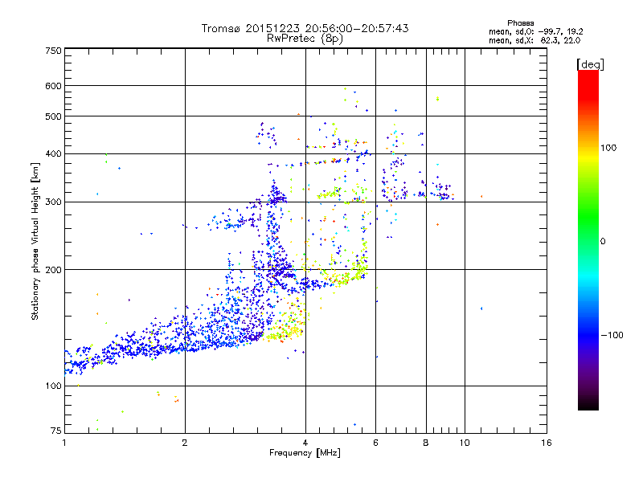Screen dimensions: 643x482
Task: Click the x-axis label '6'
Action: click(x=375, y=443)
